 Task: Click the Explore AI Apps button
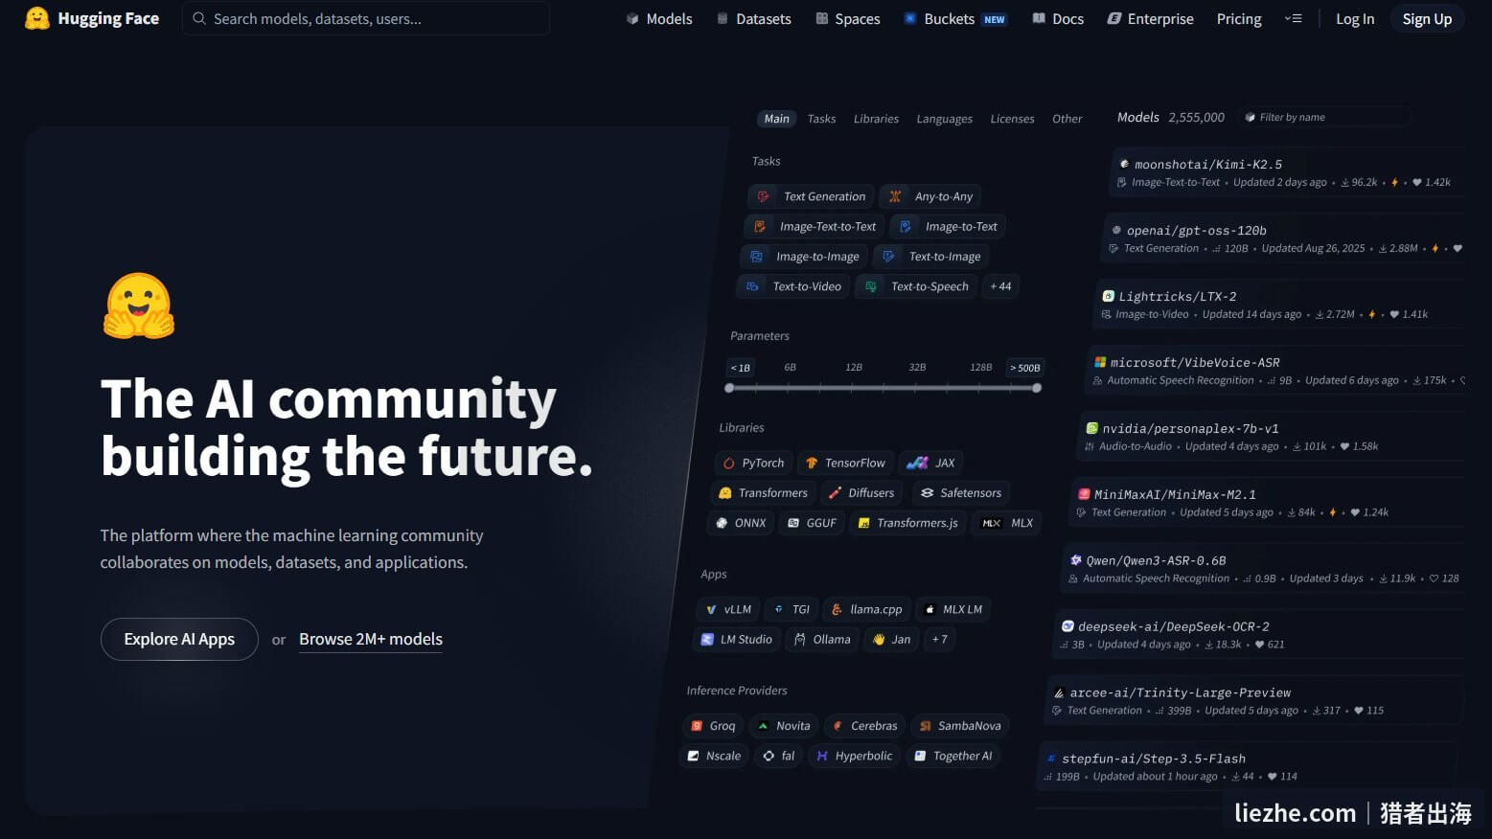[179, 639]
